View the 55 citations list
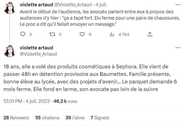This screenshot has width=184, height=126. (x=47, y=118)
